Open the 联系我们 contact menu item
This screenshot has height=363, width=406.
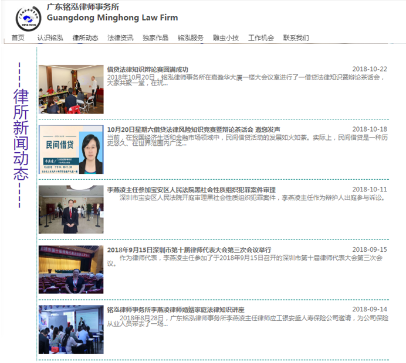coord(296,37)
